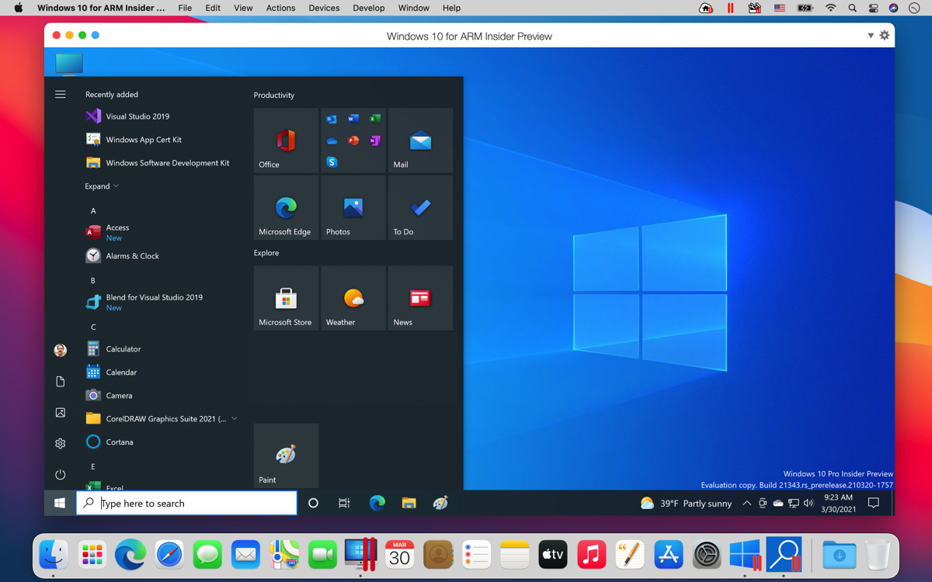The height and width of the screenshot is (582, 932).
Task: Click the Windows Start button
Action: pyautogui.click(x=60, y=504)
